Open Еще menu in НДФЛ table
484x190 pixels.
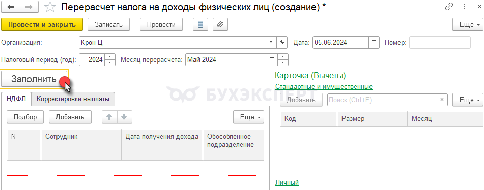click(x=248, y=117)
